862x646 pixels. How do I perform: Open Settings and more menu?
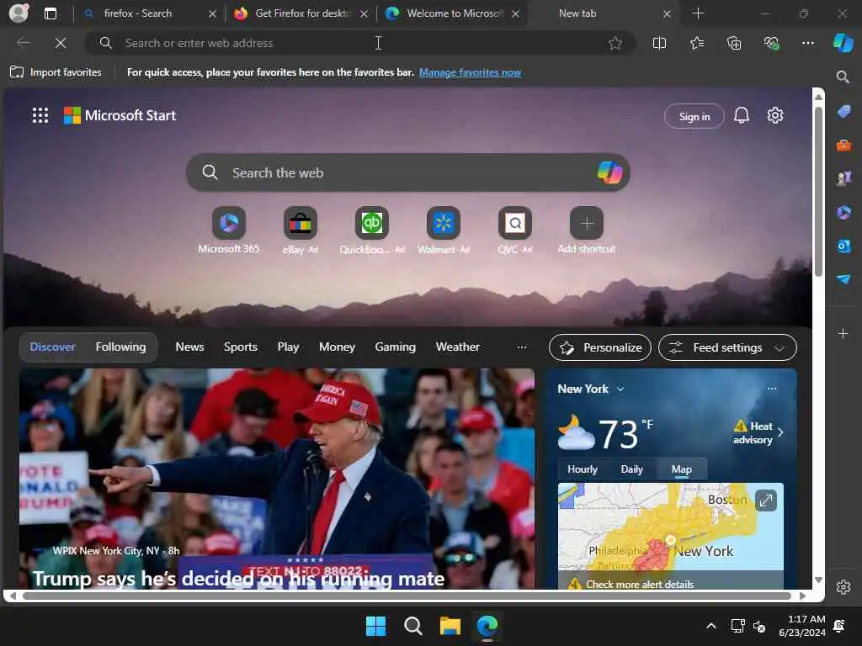click(807, 43)
